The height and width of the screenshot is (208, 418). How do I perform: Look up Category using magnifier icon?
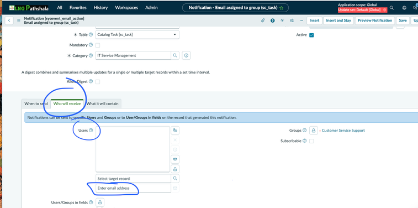(175, 55)
